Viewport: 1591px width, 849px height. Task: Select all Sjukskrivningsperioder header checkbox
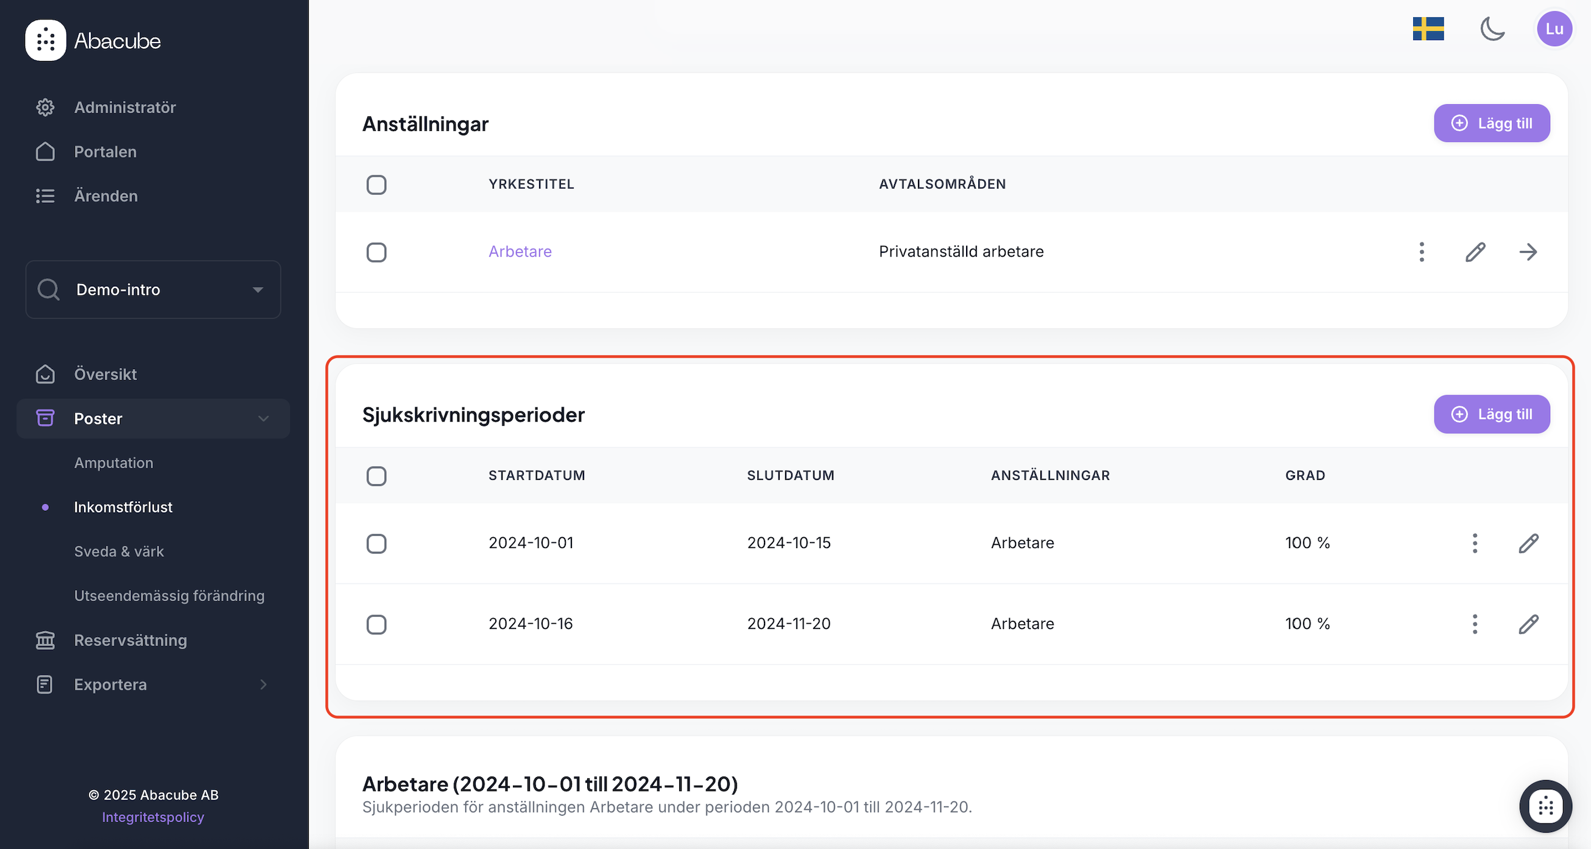376,476
